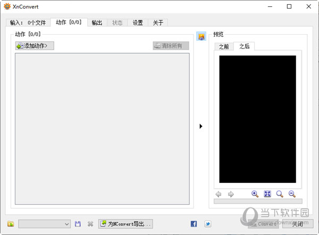
Task: Zoom out on the preview
Action: point(292,194)
